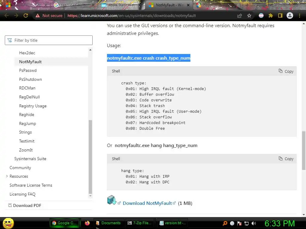
Task: Click the browser forward arrow
Action: (x=16, y=16)
